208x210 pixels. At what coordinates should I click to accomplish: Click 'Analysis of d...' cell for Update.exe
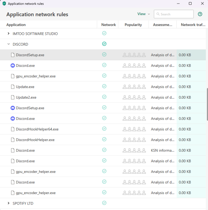pyautogui.click(x=163, y=87)
